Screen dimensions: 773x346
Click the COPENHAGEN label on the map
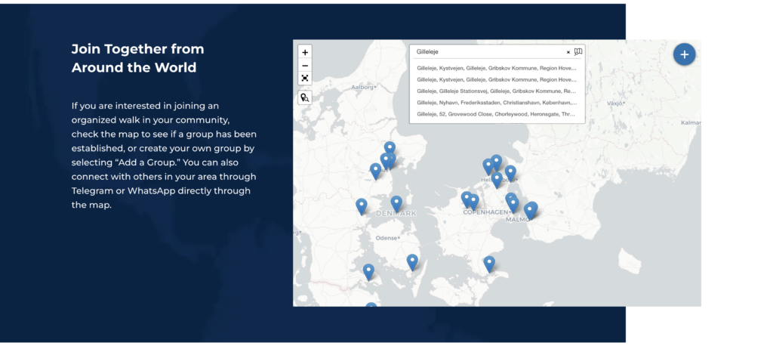(x=485, y=212)
